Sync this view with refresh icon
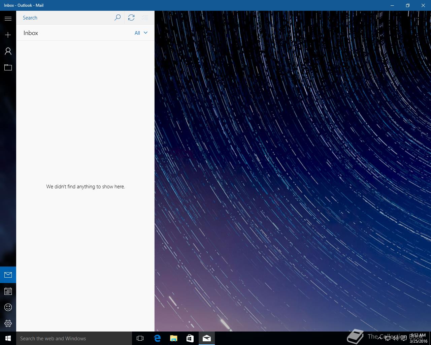The image size is (431, 345). tap(131, 18)
